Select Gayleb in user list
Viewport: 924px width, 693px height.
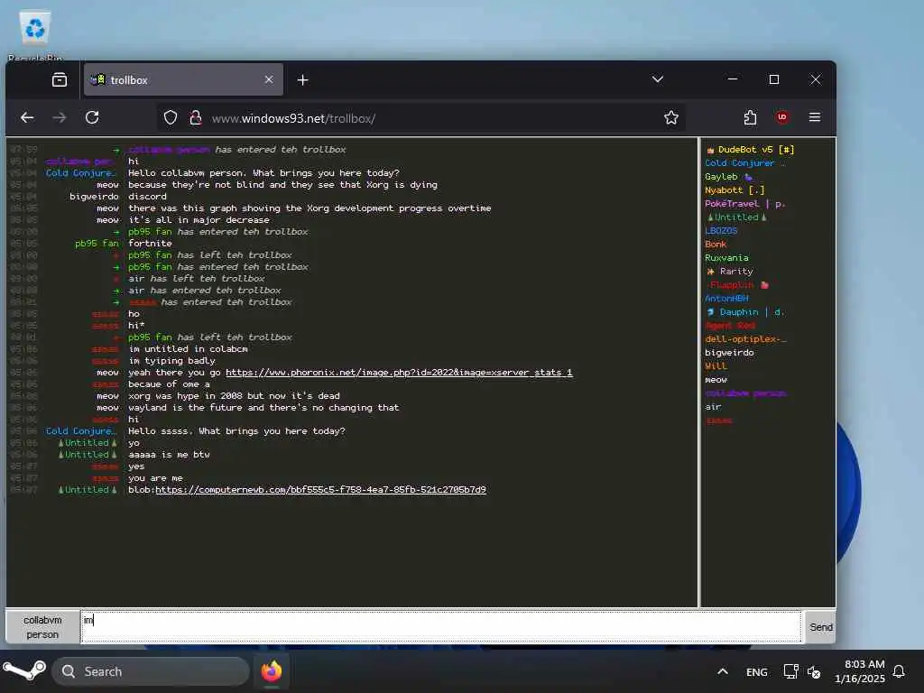click(728, 177)
